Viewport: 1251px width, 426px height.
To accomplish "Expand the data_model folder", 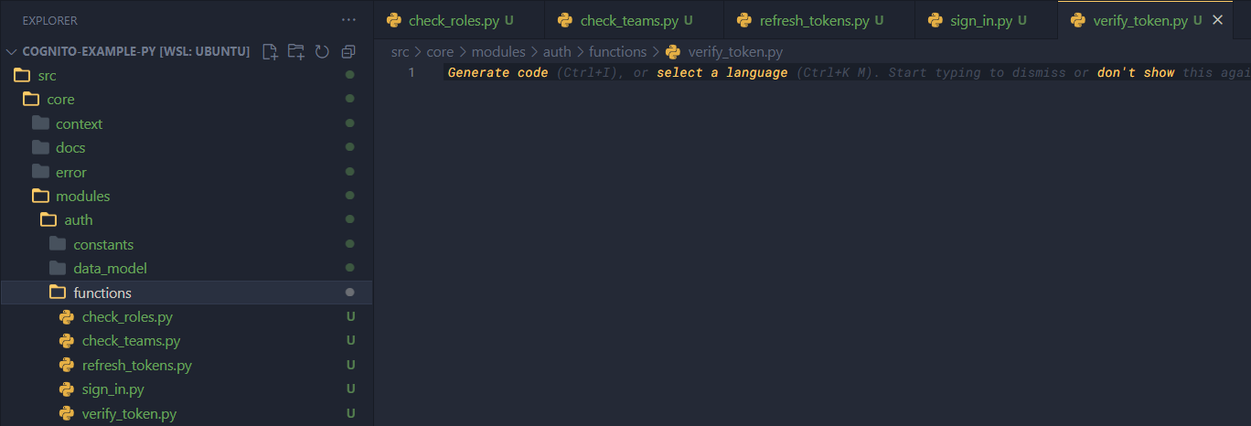I will tap(110, 268).
